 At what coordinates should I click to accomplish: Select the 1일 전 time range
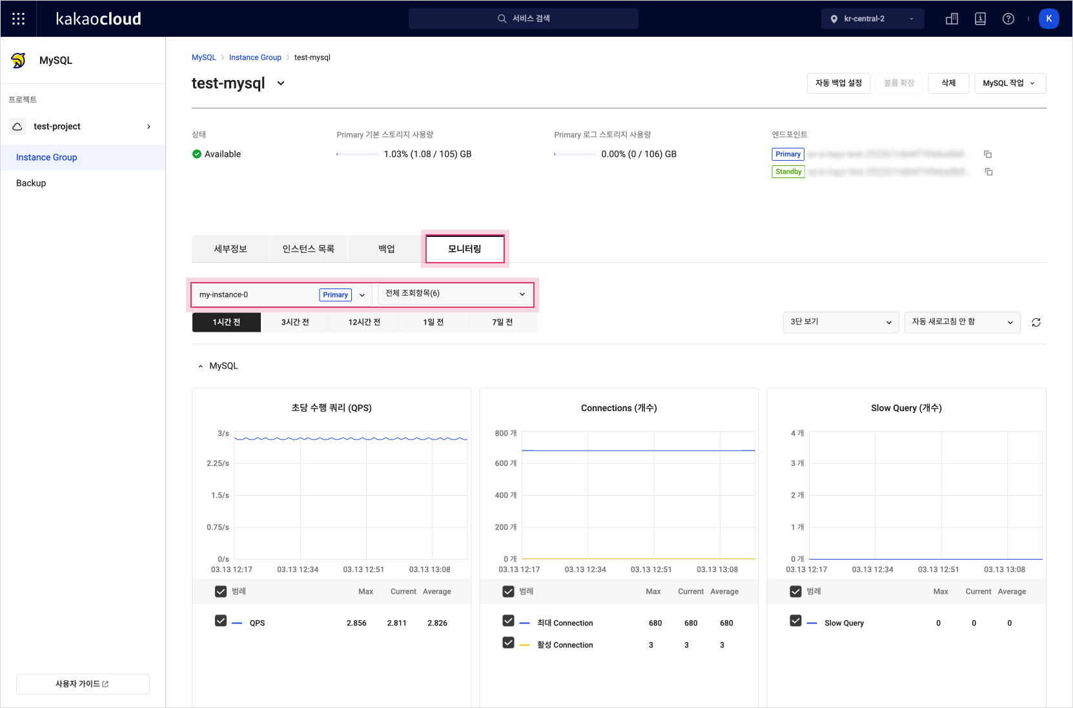pyautogui.click(x=433, y=323)
